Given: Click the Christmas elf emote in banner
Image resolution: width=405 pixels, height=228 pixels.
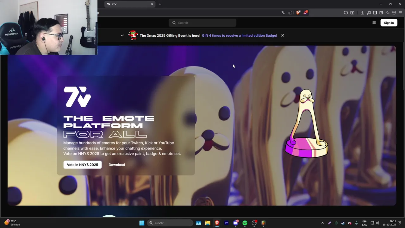Looking at the screenshot, I should (133, 35).
